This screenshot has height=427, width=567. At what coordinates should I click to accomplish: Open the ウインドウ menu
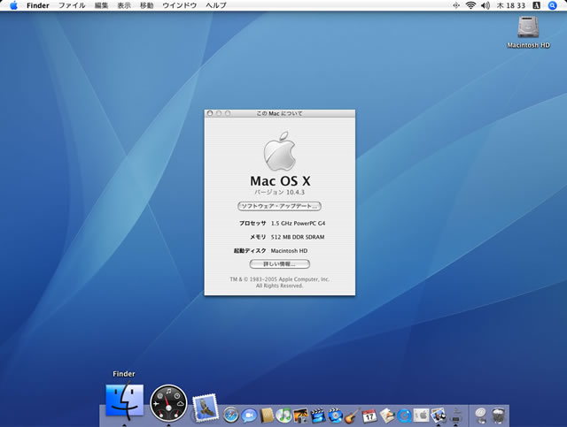click(179, 5)
